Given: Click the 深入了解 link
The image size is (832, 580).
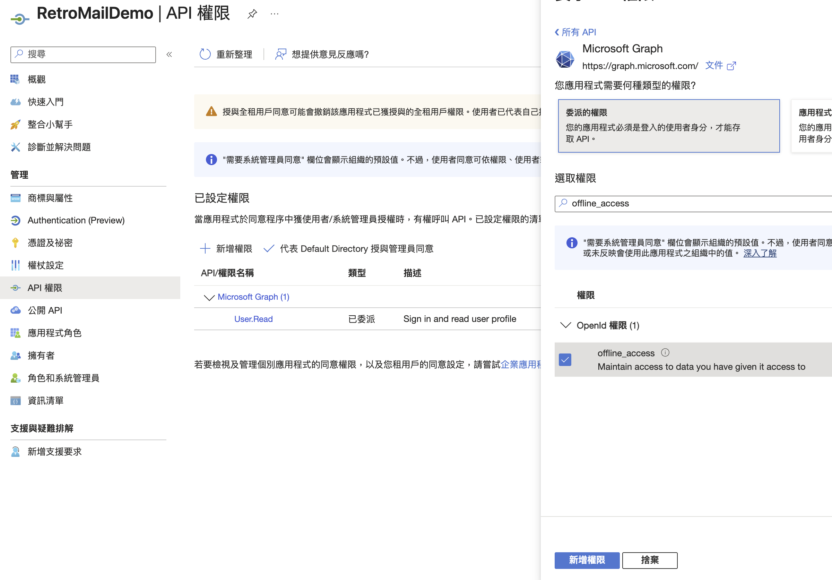Looking at the screenshot, I should [760, 253].
